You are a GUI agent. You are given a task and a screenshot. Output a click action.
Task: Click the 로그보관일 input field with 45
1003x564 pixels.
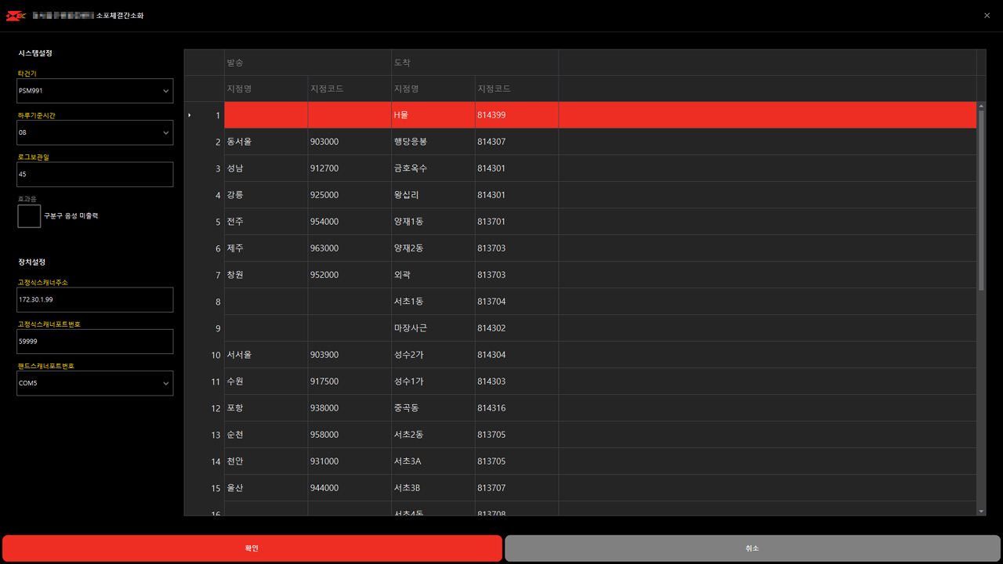[95, 175]
